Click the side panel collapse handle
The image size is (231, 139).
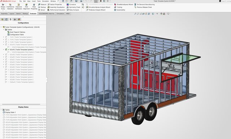[47, 80]
